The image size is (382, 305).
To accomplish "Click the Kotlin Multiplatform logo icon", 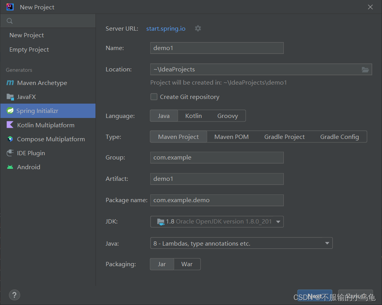I will click(10, 125).
